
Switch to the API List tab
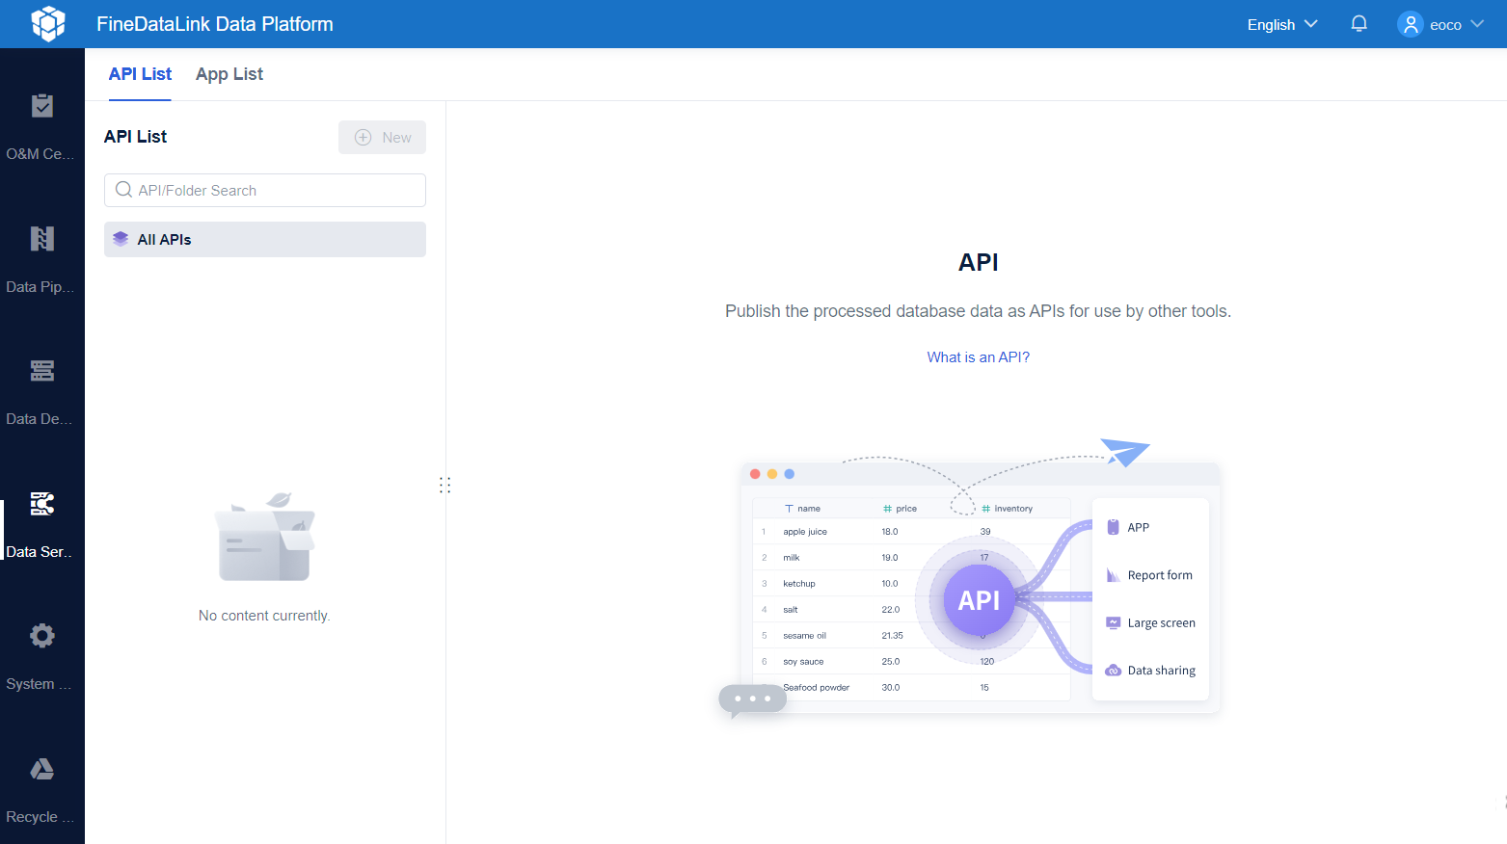(140, 74)
